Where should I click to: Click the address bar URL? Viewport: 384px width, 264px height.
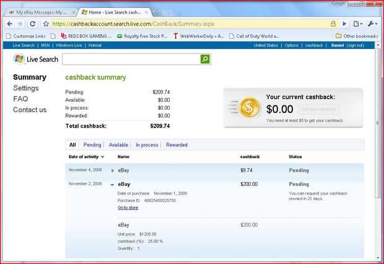(x=133, y=24)
